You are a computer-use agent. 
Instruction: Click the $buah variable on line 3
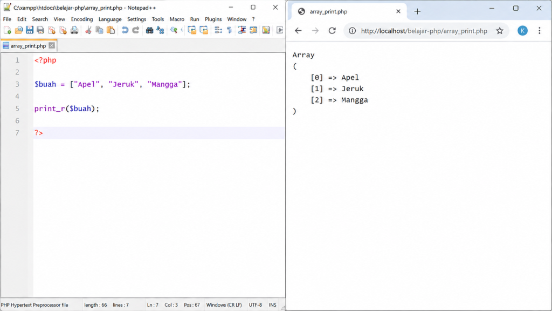click(x=45, y=84)
